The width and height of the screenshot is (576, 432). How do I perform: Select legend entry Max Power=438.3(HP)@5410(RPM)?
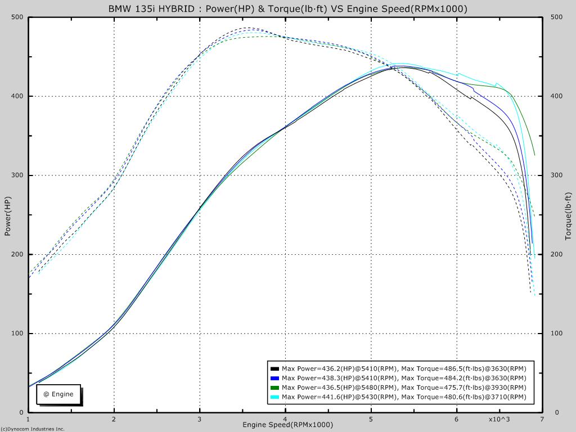404,379
